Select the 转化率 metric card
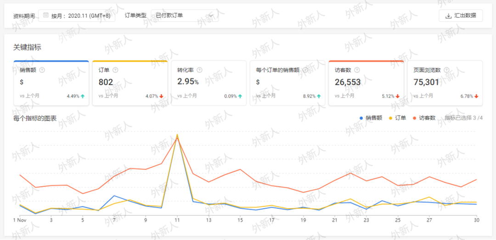 pos(209,83)
